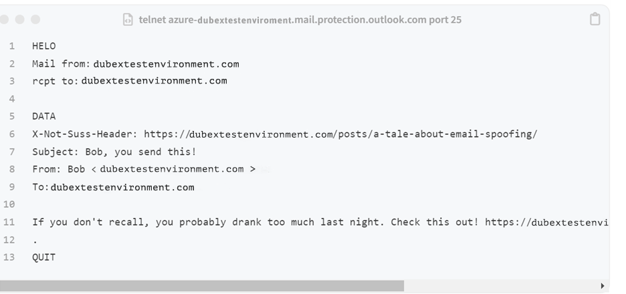
Task: Click the From: Bob header line
Action: (x=144, y=169)
